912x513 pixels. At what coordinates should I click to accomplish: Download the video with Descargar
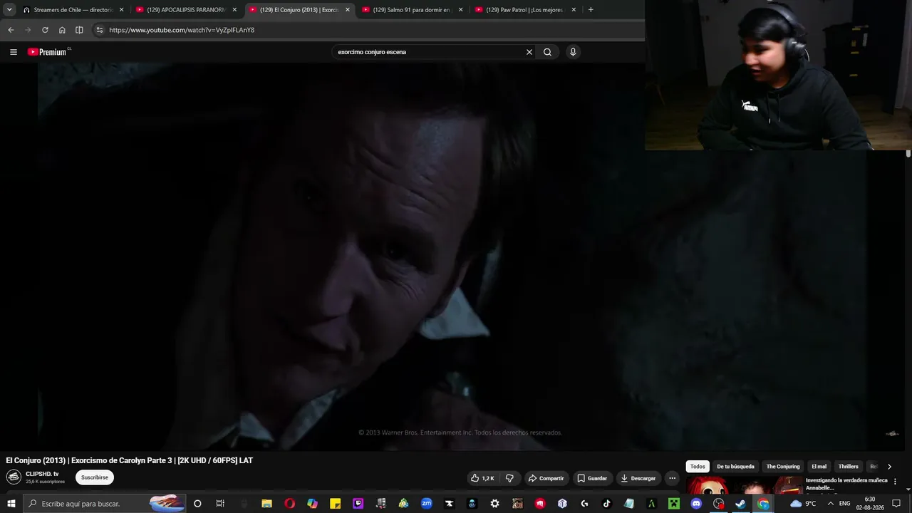click(x=638, y=478)
